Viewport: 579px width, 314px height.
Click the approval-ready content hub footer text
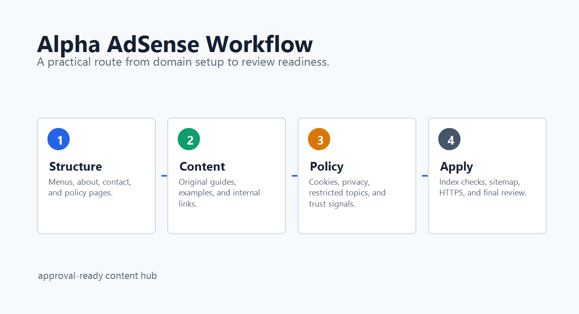[x=98, y=276]
